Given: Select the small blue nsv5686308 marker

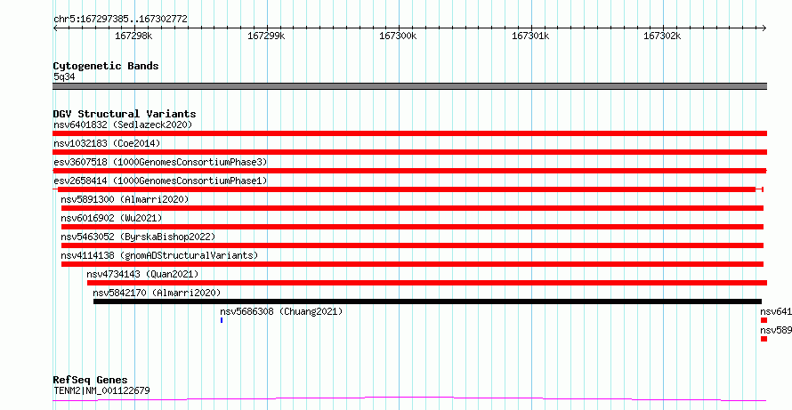Looking at the screenshot, I should [222, 320].
